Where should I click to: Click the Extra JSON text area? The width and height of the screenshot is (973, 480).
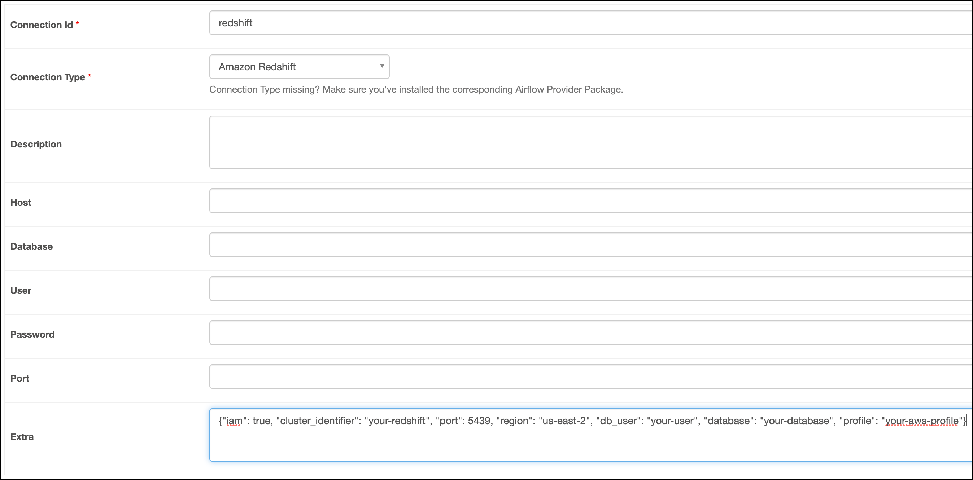point(591,435)
